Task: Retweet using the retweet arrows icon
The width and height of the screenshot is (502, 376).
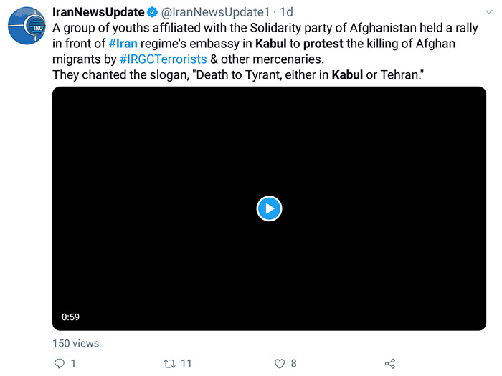Action: (169, 364)
